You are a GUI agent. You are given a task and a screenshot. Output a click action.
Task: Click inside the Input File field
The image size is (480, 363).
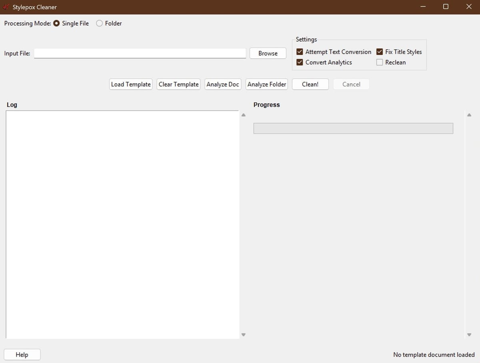(x=140, y=53)
